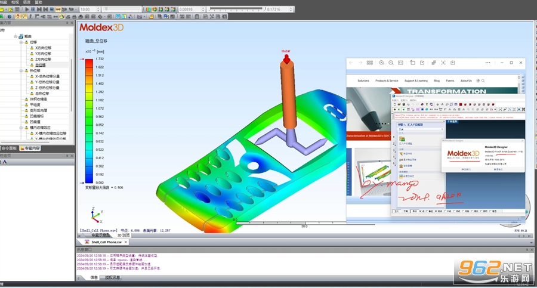Screen dimensions: 537x288
Task: Open the 检视 menu
Action: pyautogui.click(x=15, y=2)
